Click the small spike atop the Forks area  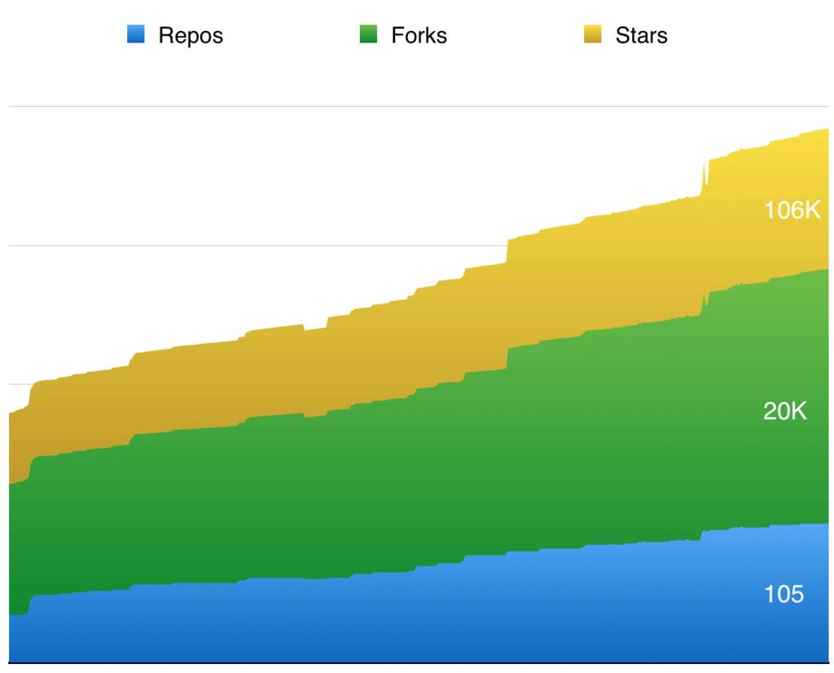(705, 295)
